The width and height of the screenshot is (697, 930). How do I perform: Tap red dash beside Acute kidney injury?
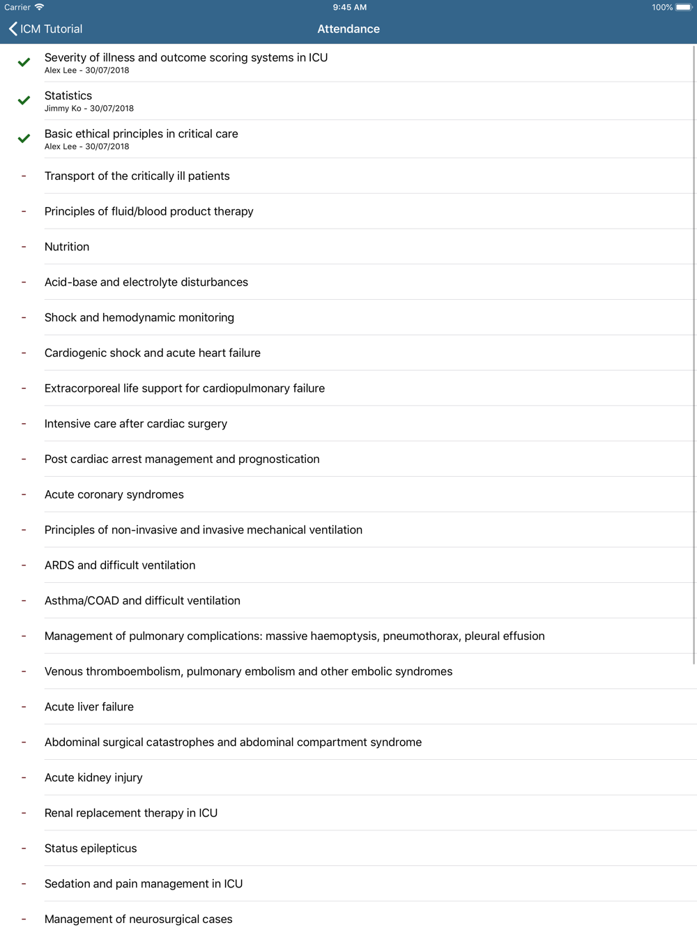tap(24, 777)
